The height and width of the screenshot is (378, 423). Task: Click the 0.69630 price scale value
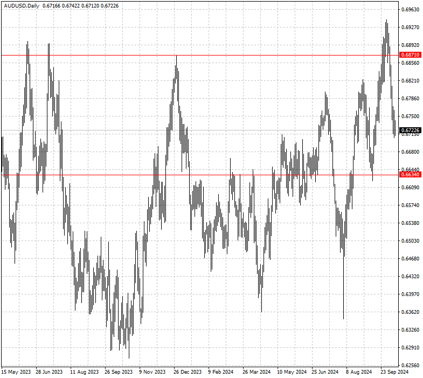coord(411,10)
